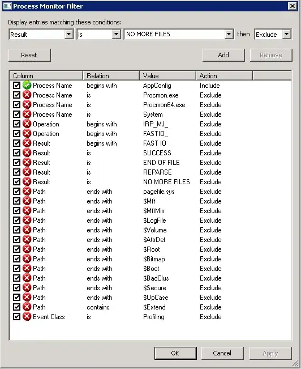This screenshot has height=369, width=301.
Task: Click red exclude icon on Profiling row
Action: click(27, 317)
